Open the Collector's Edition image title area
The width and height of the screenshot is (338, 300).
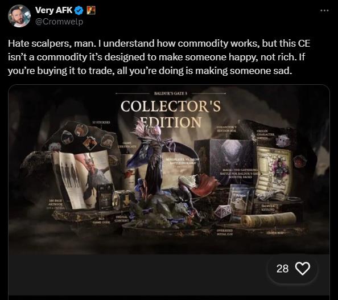pyautogui.click(x=171, y=114)
